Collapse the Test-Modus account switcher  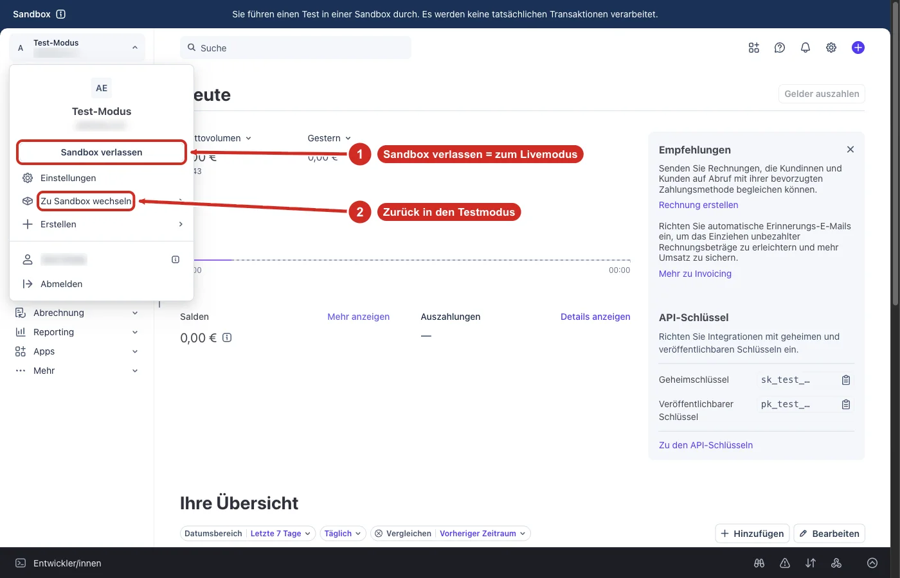point(77,48)
